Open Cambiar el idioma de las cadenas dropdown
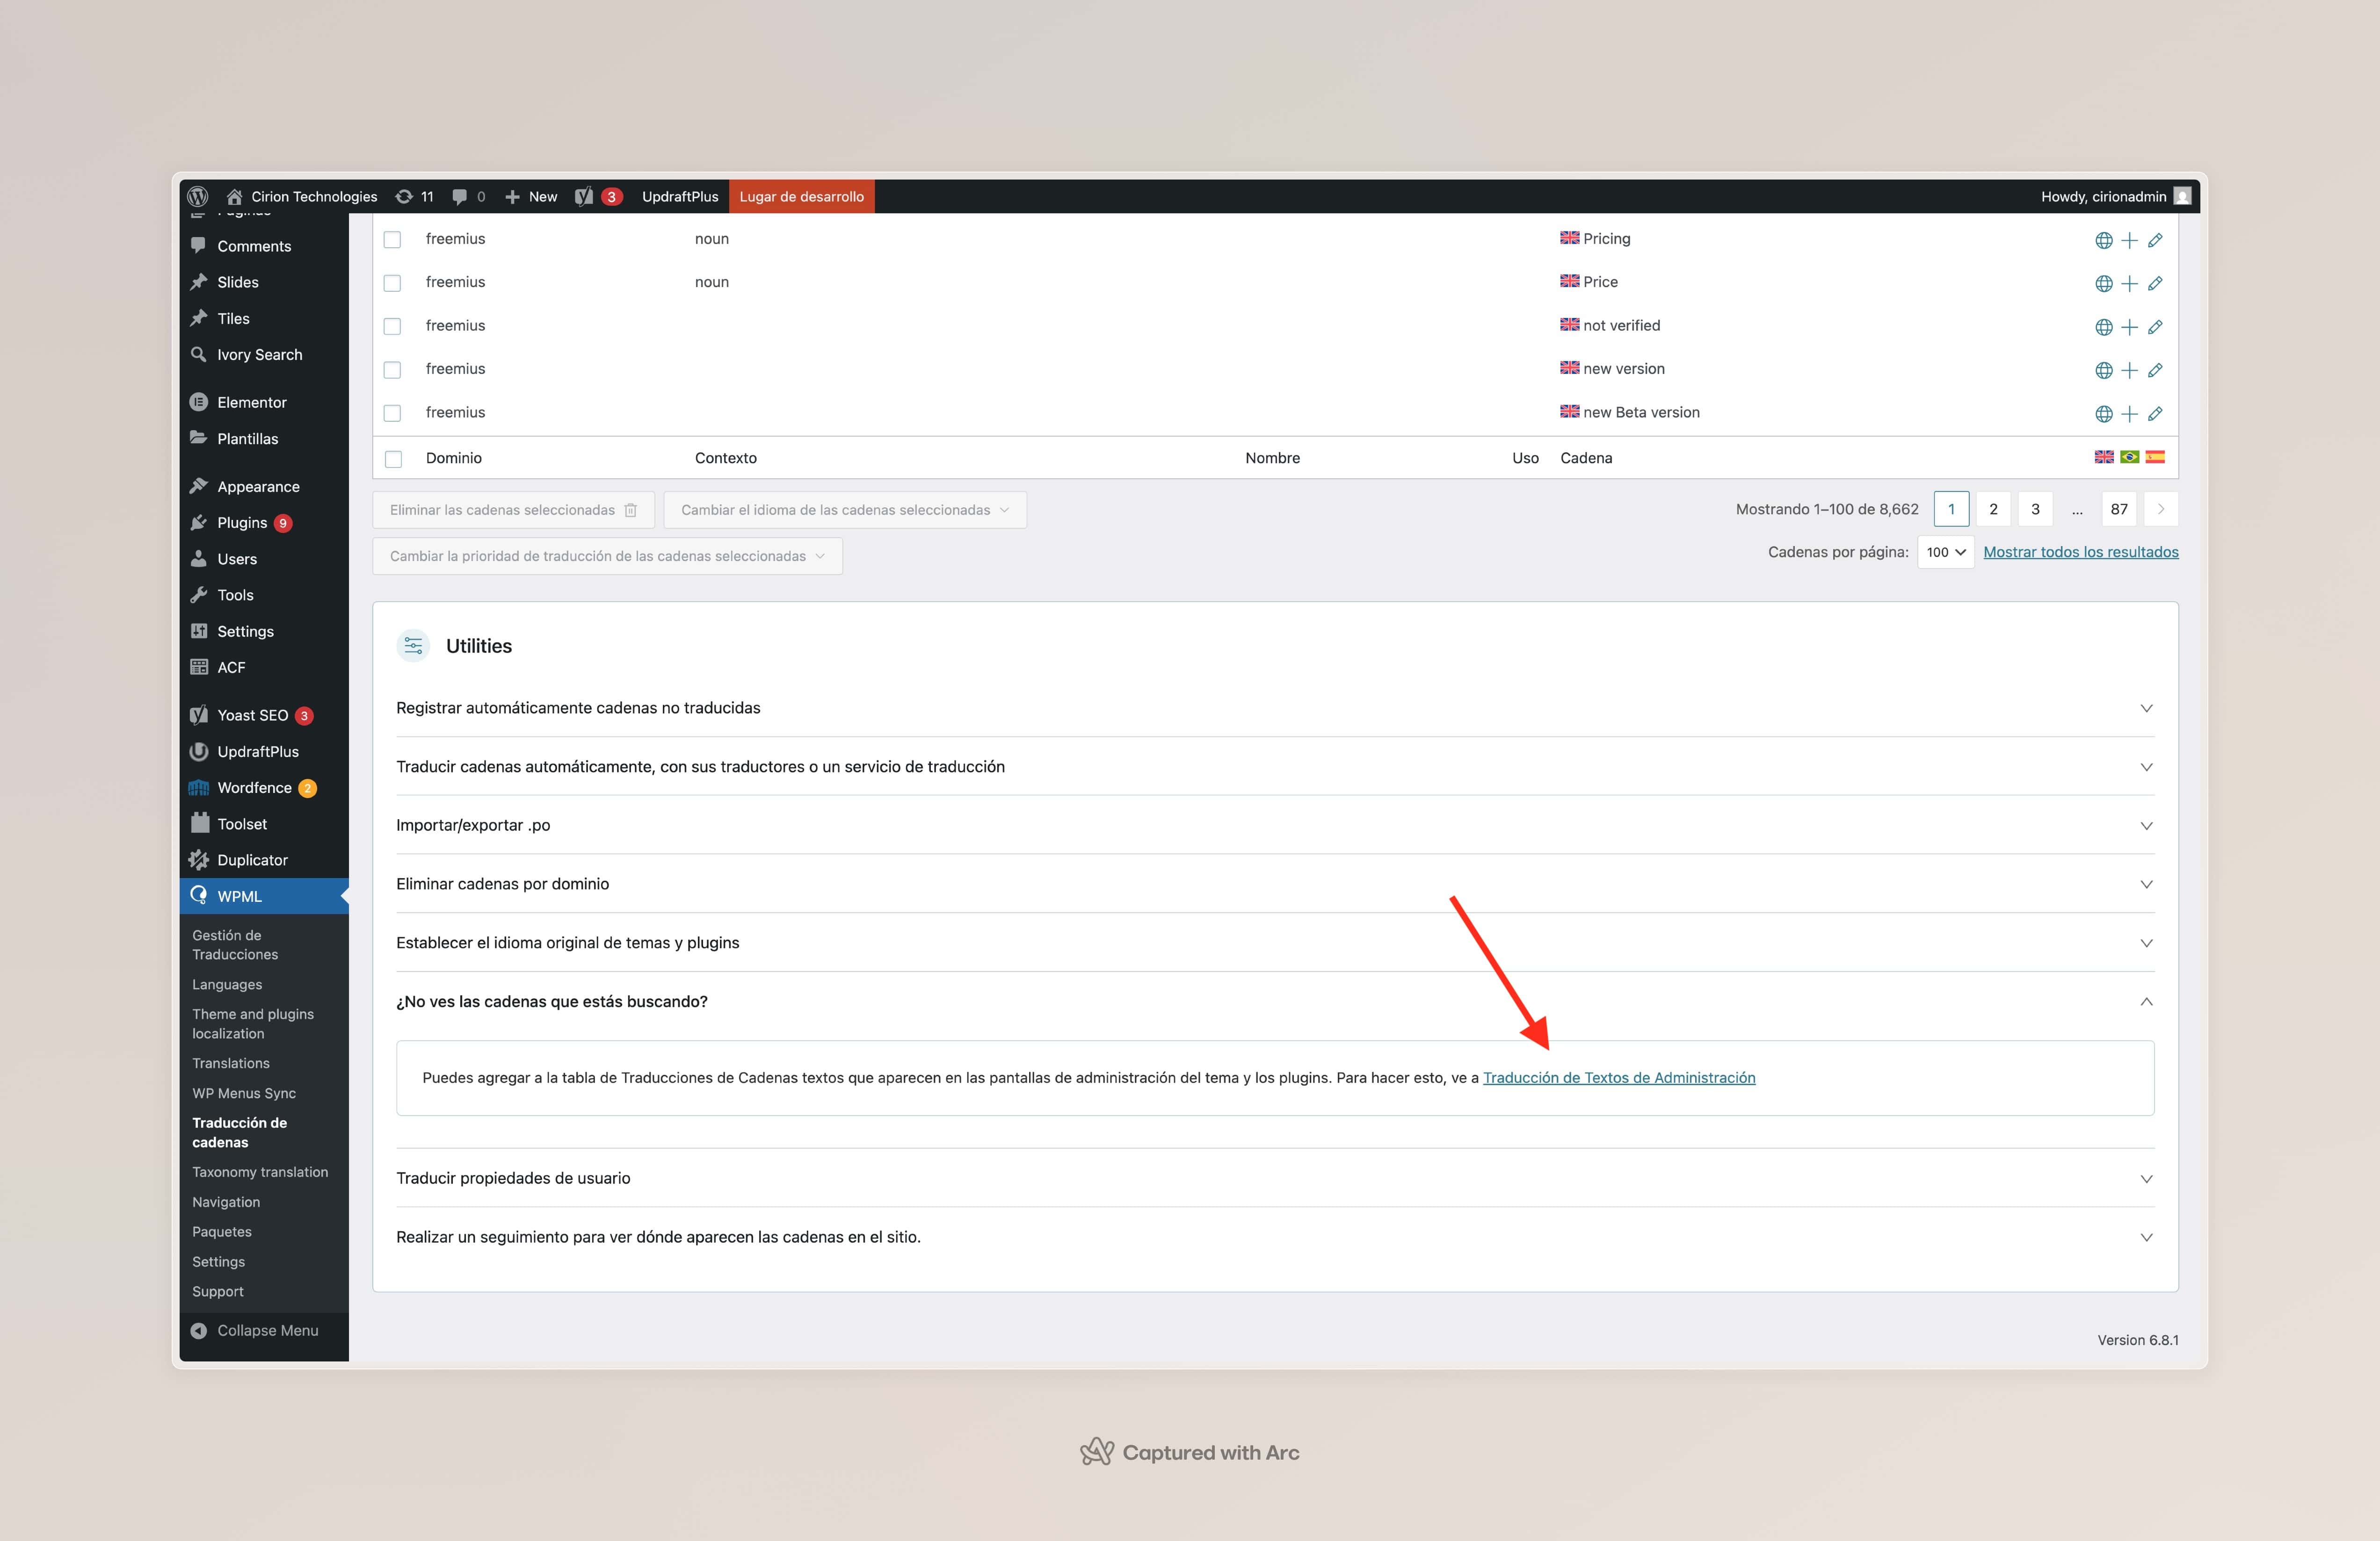 845,510
